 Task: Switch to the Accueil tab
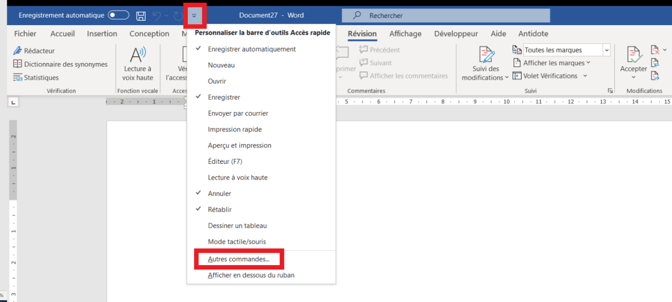point(63,33)
